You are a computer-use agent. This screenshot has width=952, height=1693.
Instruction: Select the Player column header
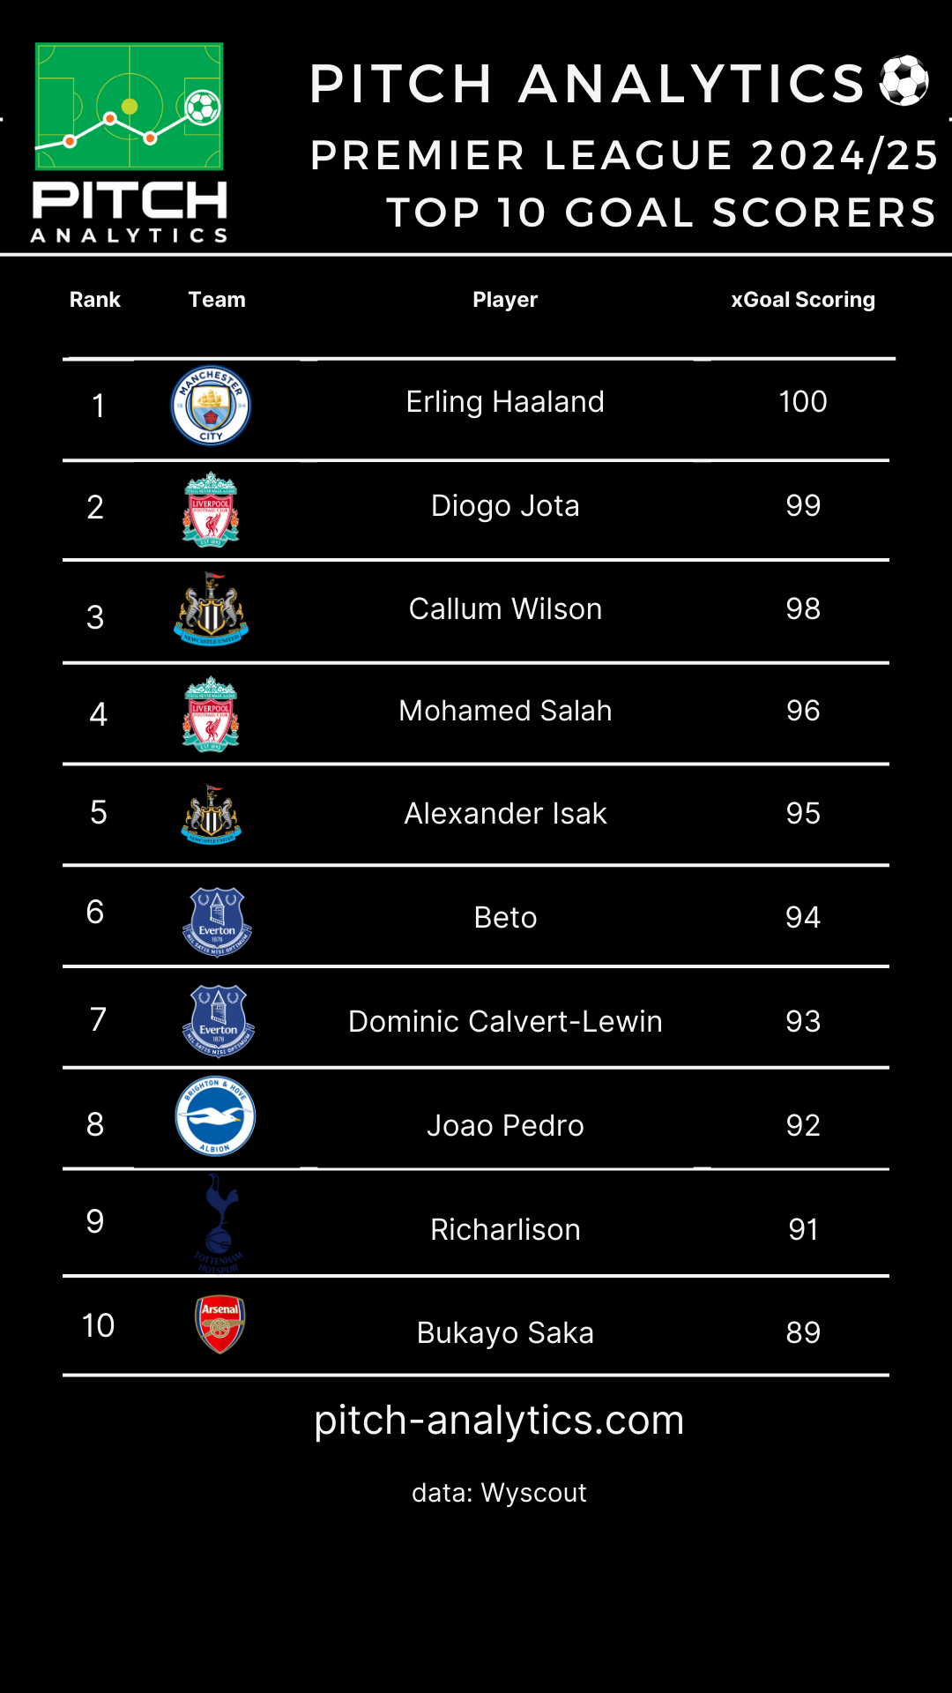pos(505,300)
